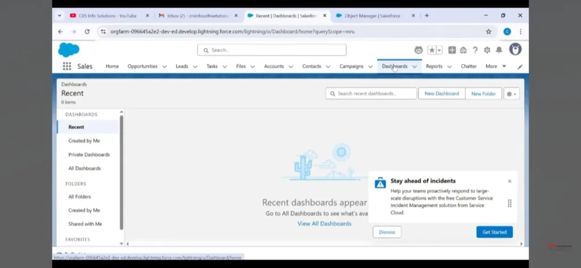Open the App Launcher grid icon
581x268 pixels.
67,66
